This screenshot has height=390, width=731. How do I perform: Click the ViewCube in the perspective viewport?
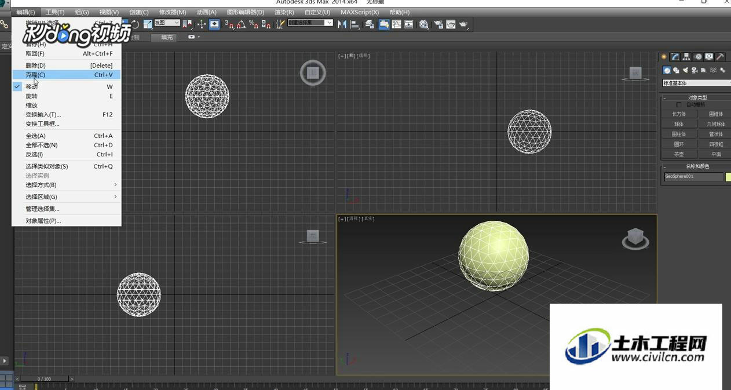(635, 238)
